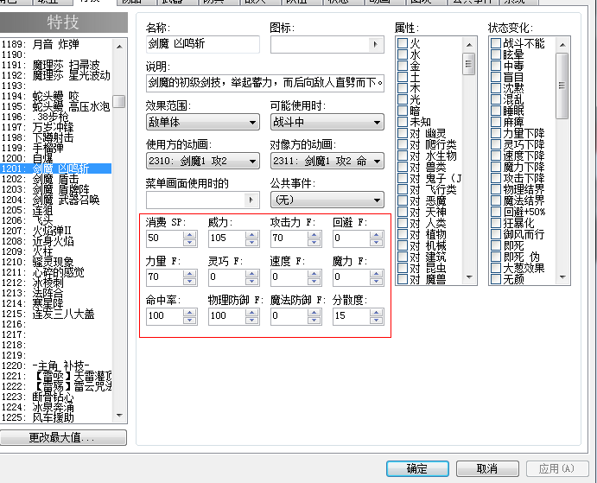Click 更改最大值... button
Screen dimensions: 597x483
(63, 438)
